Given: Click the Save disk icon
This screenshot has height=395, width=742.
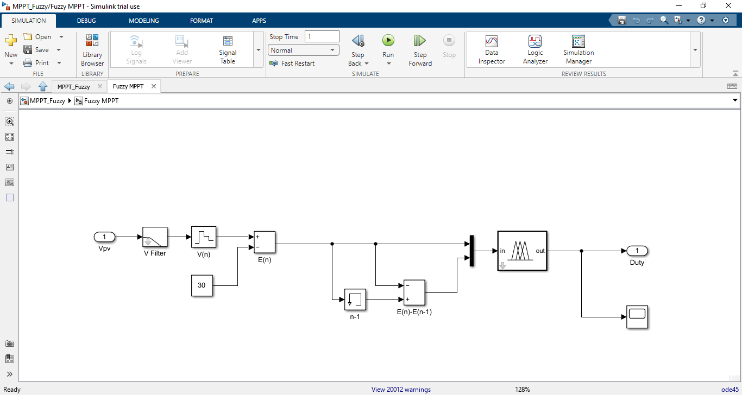Looking at the screenshot, I should (28, 50).
